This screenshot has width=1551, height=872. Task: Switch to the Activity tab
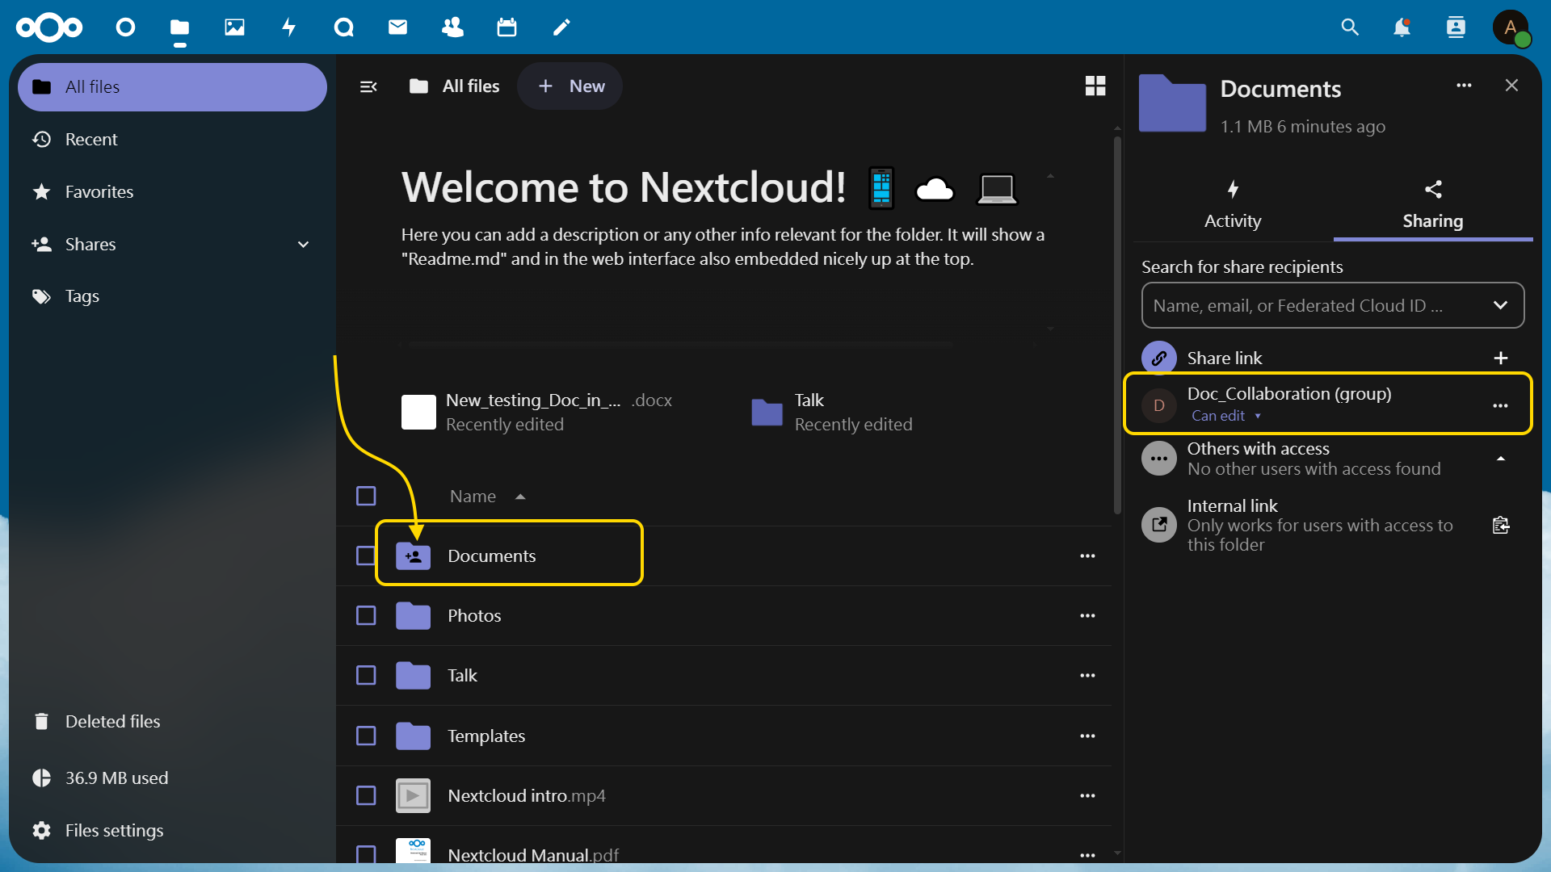(x=1233, y=205)
